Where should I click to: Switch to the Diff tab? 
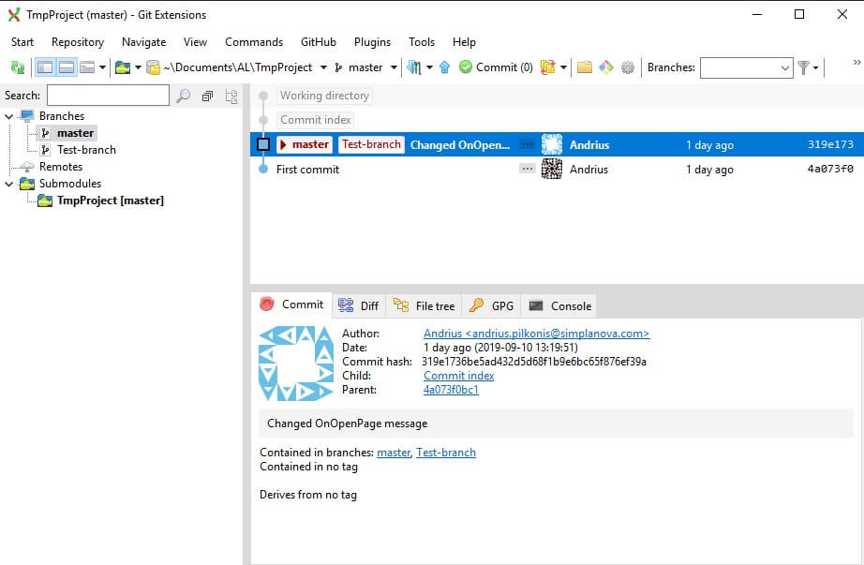(x=359, y=306)
